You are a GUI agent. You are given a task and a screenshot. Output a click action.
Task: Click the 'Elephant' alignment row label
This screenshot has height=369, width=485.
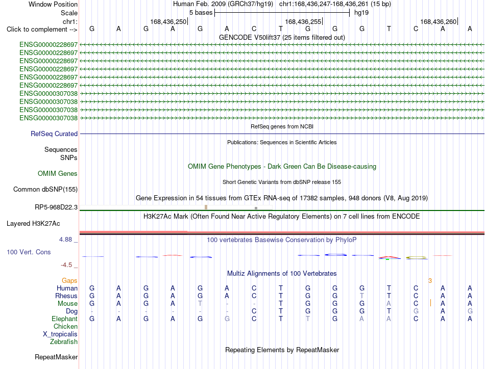coord(64,319)
